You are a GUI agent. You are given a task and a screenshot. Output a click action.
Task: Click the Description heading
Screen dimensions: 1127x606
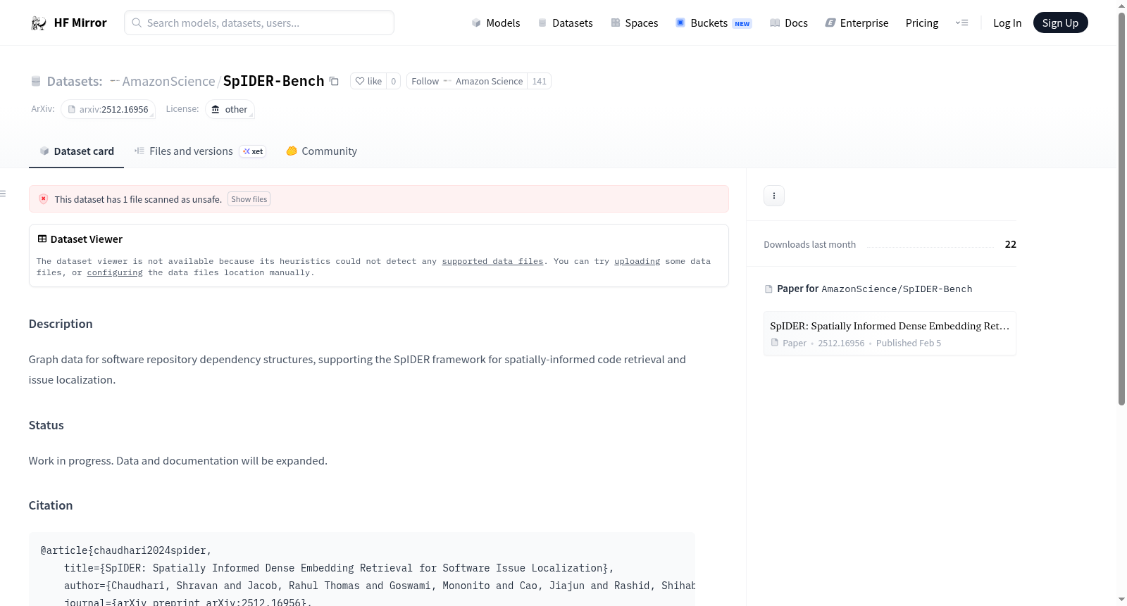(x=61, y=324)
